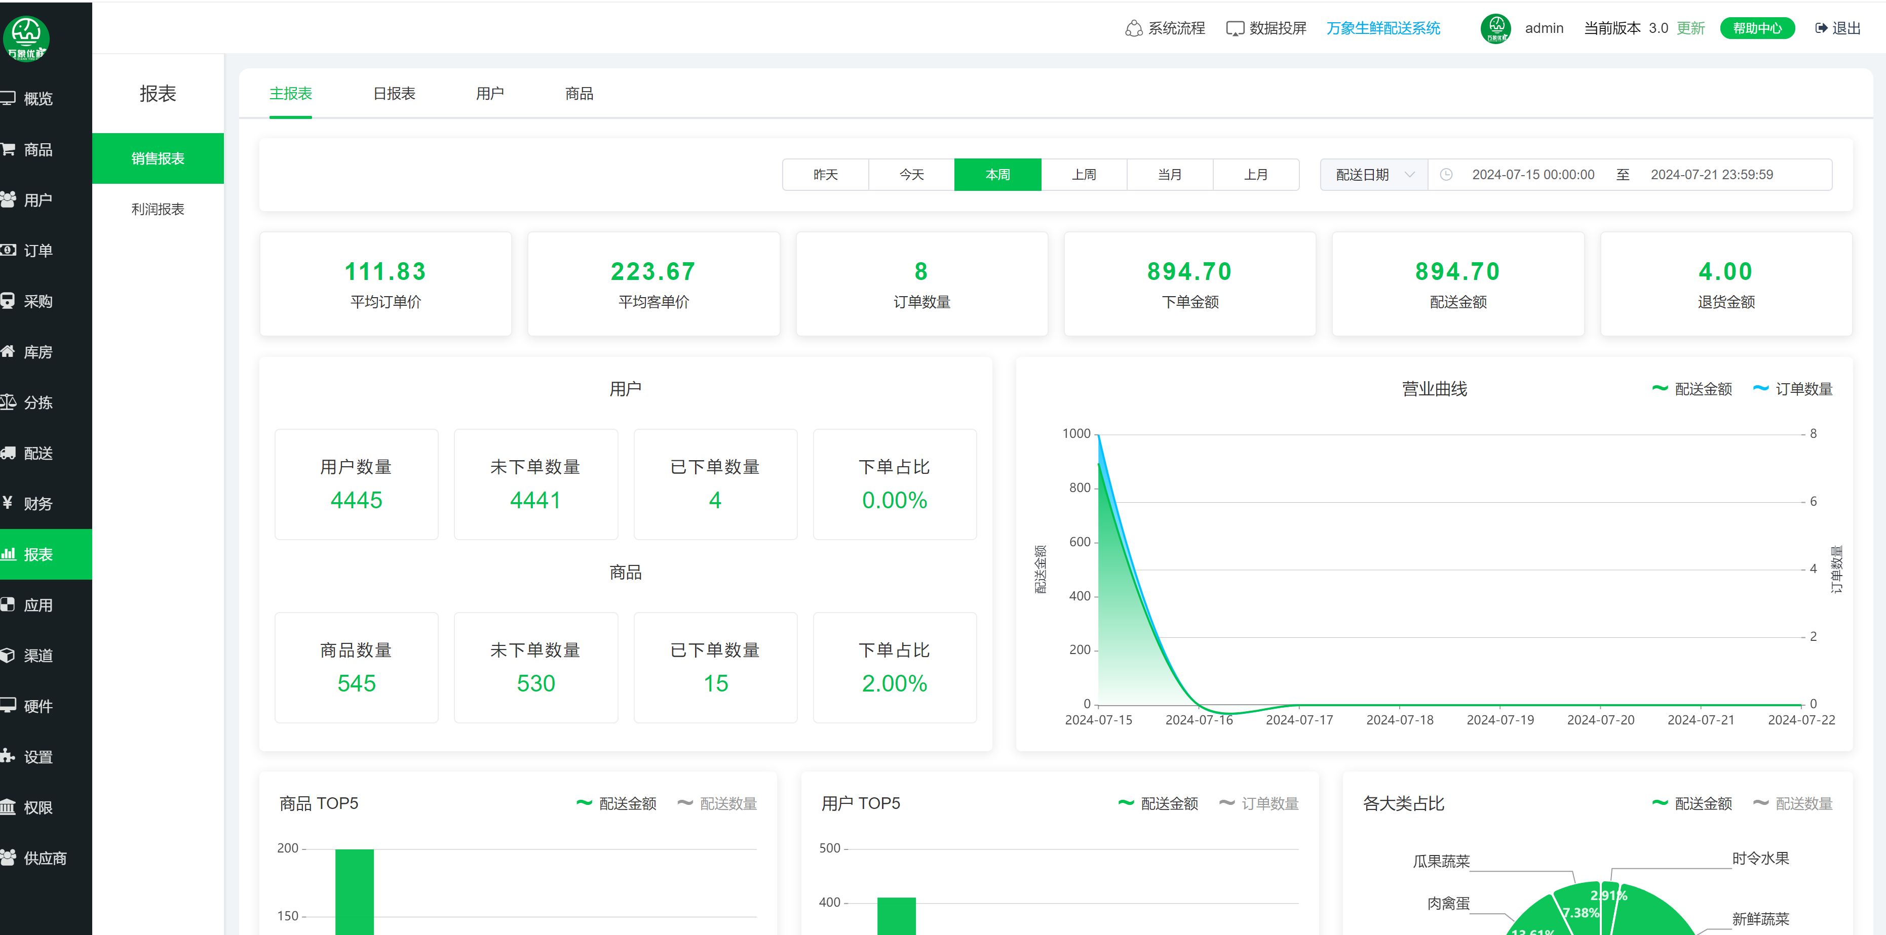Switch to the 商品 report tab
1886x935 pixels.
[579, 94]
